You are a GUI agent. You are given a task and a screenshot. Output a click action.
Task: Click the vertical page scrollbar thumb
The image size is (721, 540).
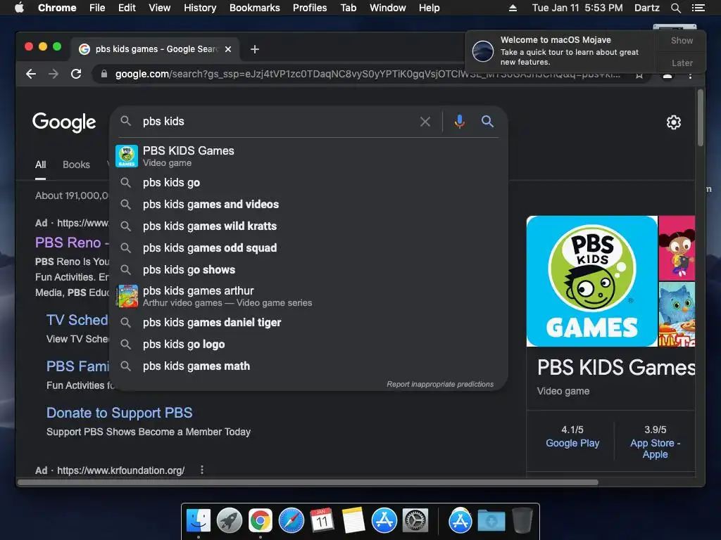[701, 117]
